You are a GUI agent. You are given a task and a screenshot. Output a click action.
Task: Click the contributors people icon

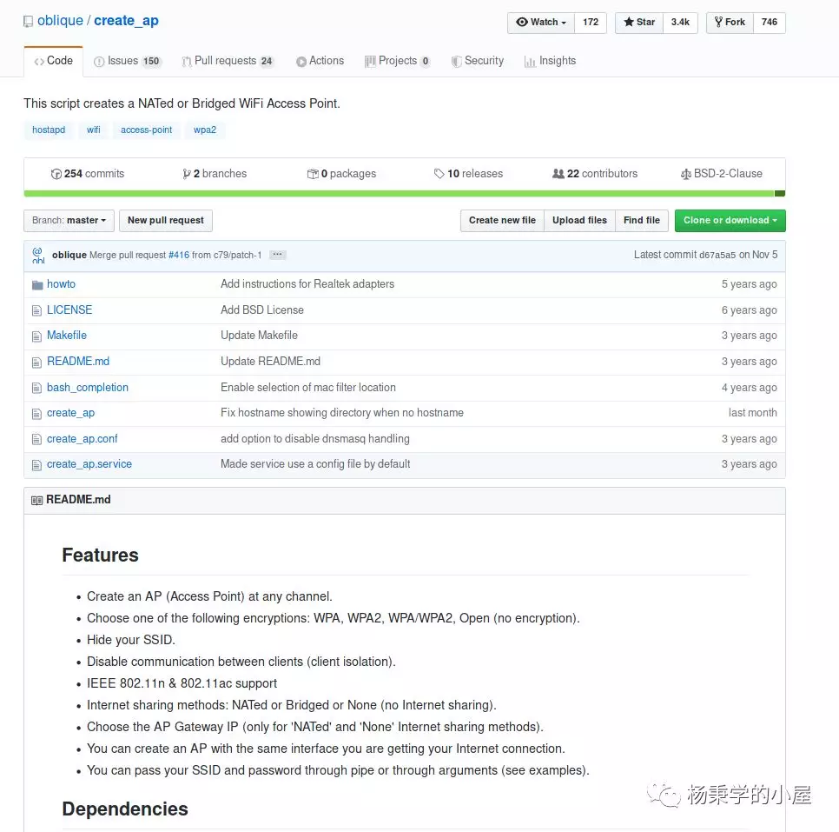coord(558,174)
